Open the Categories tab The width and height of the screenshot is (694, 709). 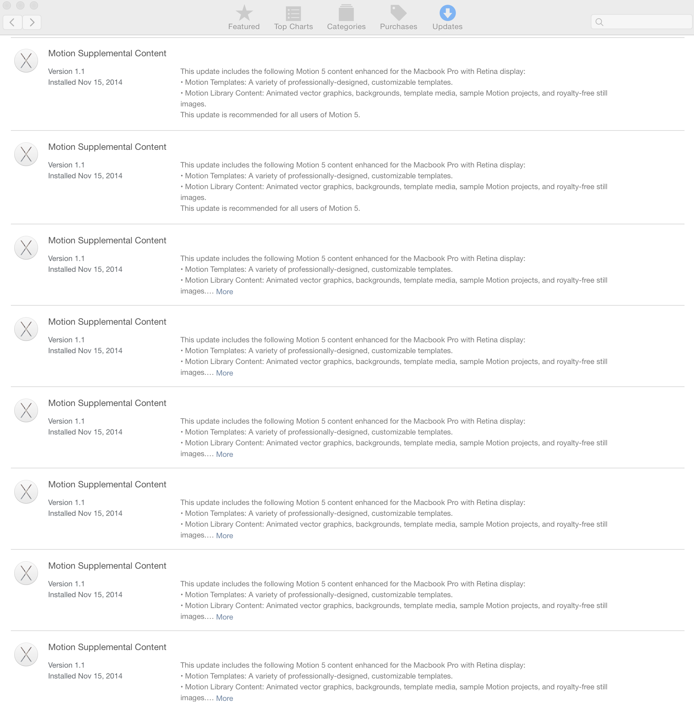(346, 18)
